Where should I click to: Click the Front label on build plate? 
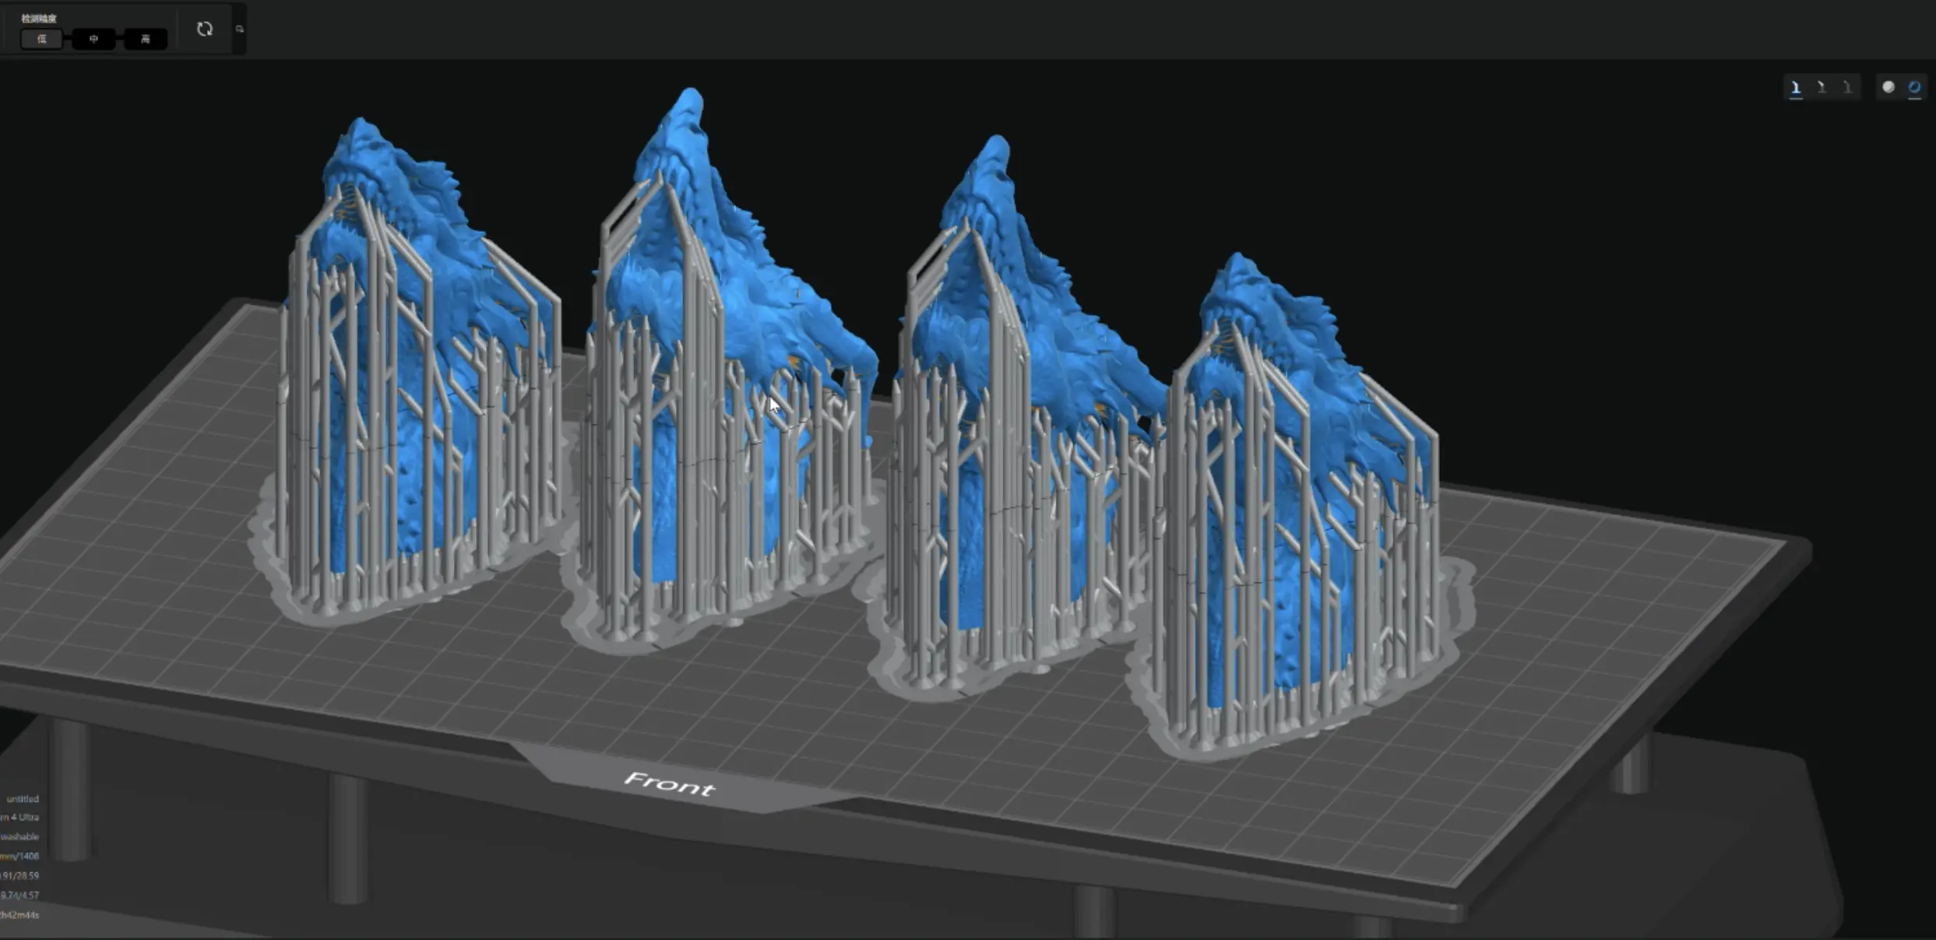(670, 784)
